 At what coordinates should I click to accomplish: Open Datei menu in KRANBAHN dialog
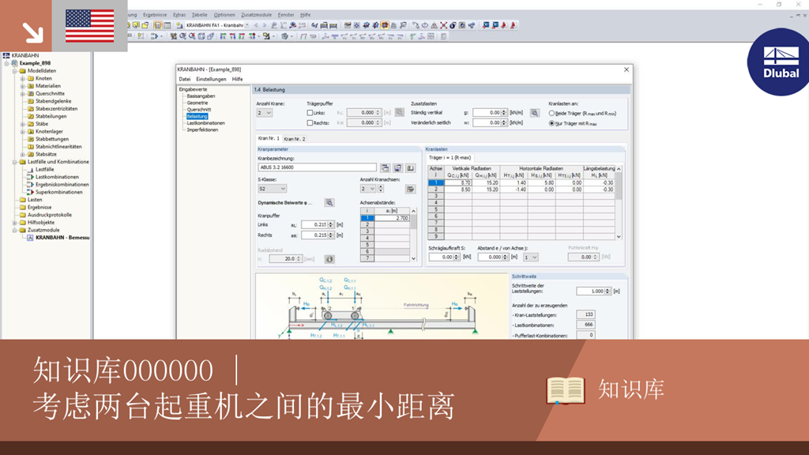pos(185,79)
